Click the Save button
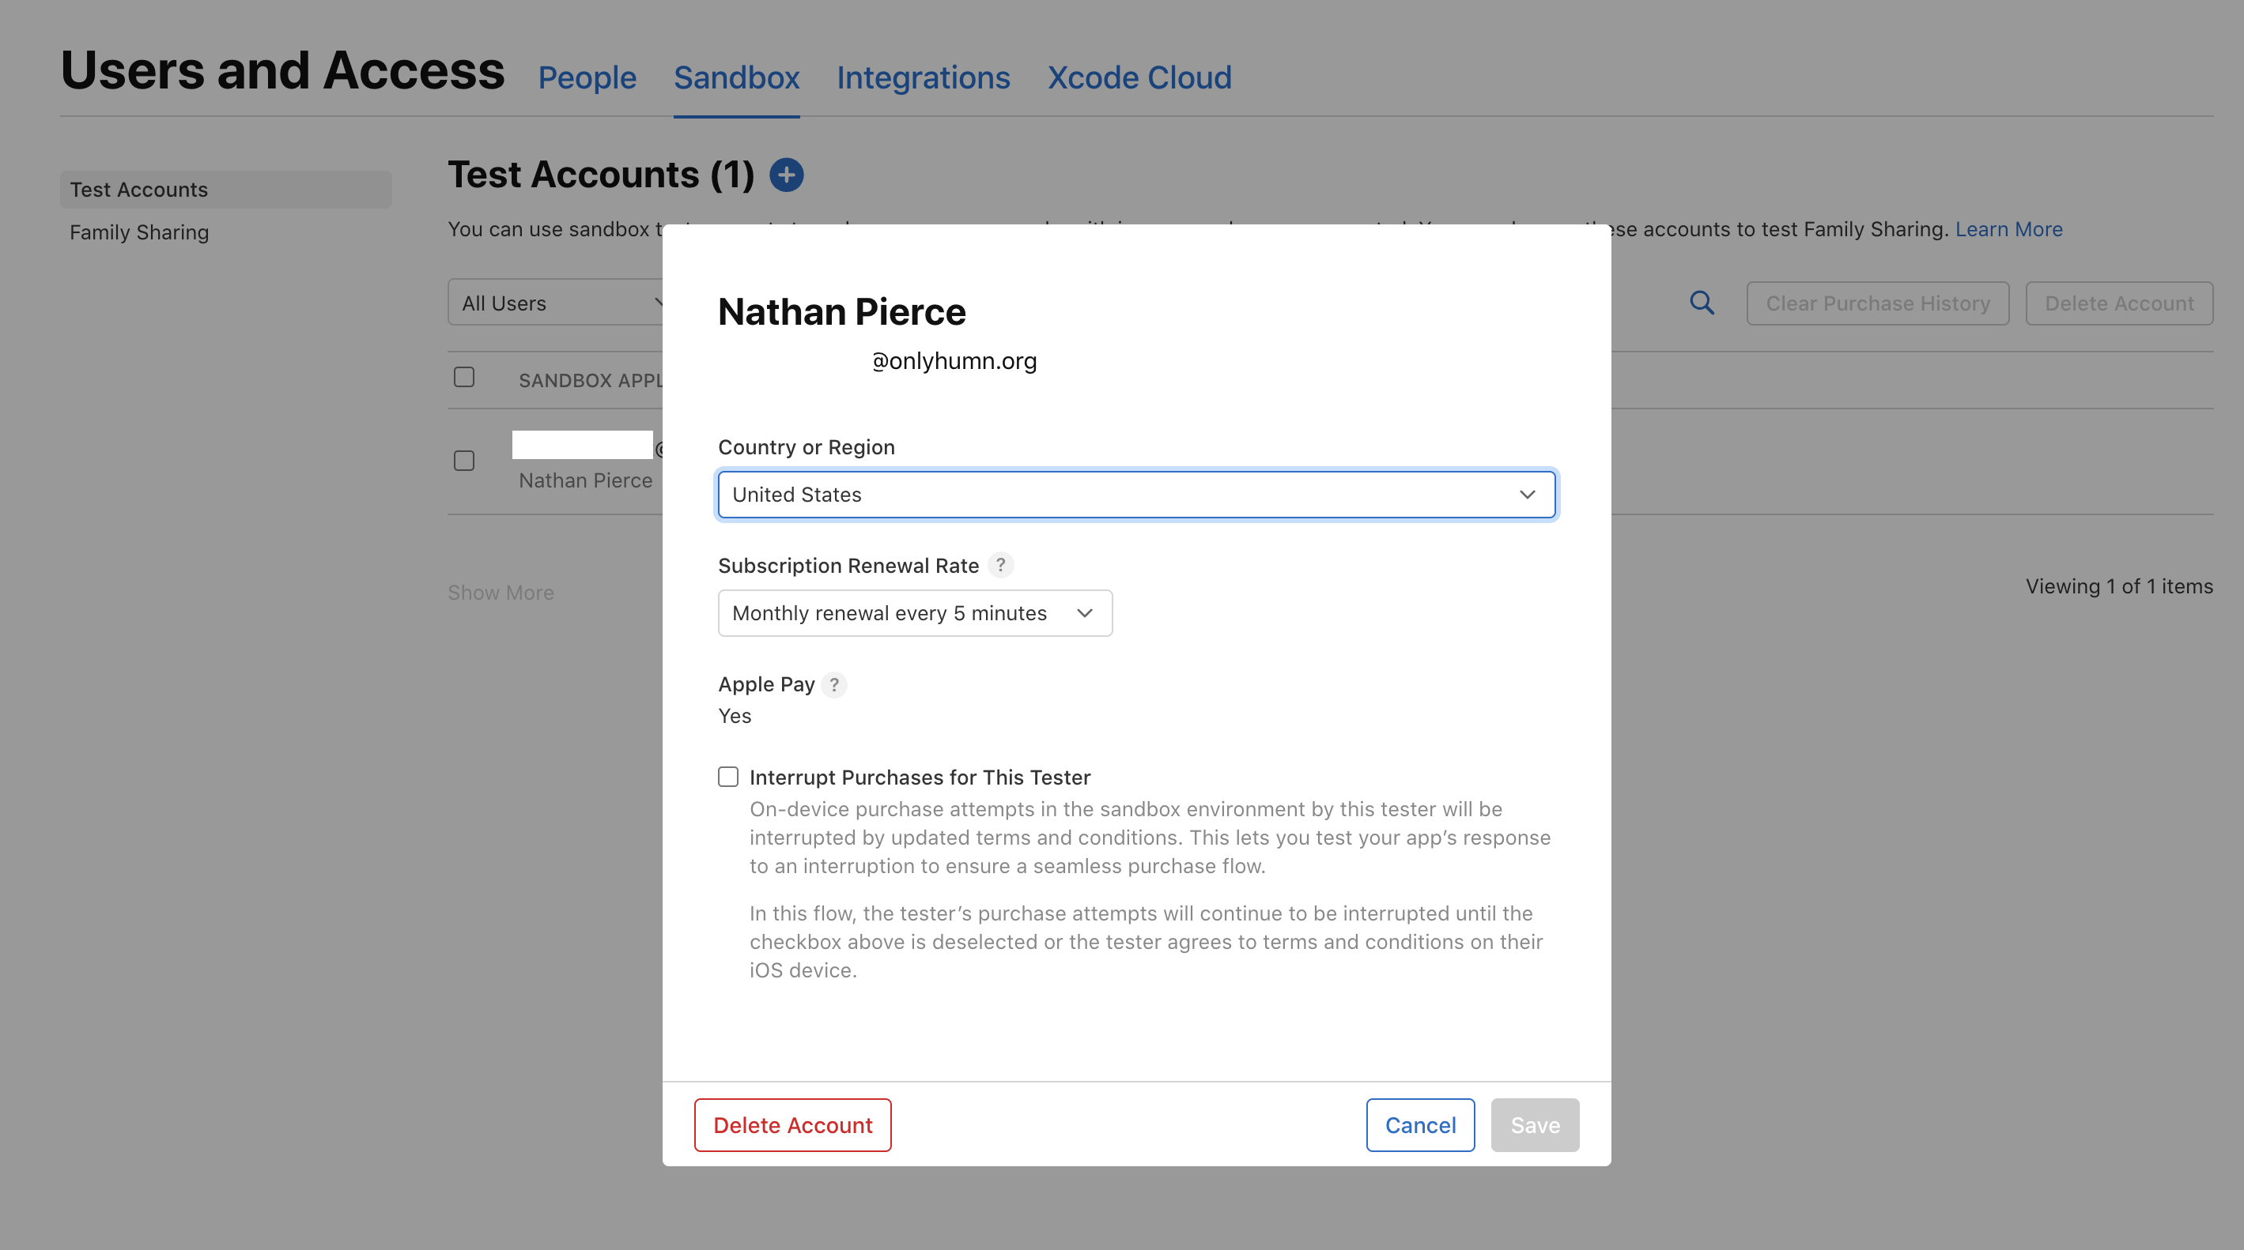The width and height of the screenshot is (2244, 1250). [x=1534, y=1124]
